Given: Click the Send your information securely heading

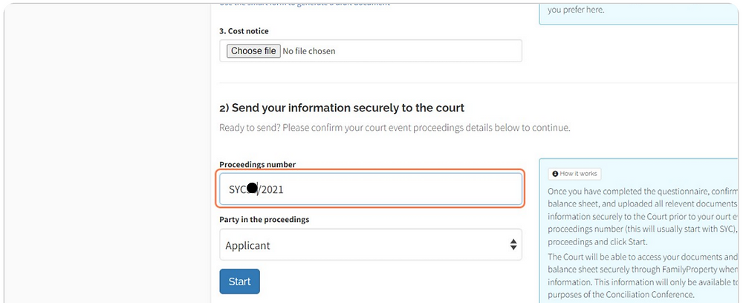Looking at the screenshot, I should tap(342, 108).
